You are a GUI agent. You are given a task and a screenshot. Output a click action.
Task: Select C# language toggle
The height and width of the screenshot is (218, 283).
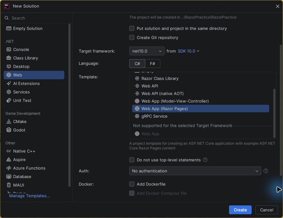click(137, 64)
